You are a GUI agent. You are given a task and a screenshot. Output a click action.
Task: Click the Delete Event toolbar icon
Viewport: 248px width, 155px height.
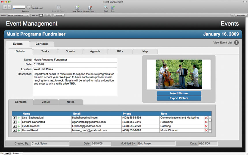pyautogui.click(x=90, y=7)
